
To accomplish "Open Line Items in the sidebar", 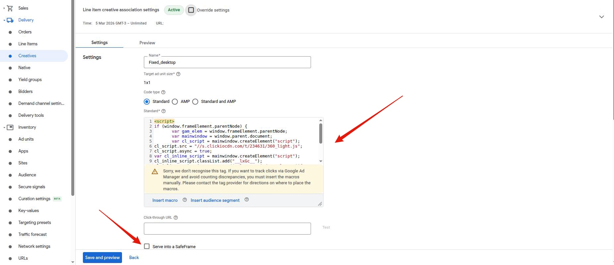I will click(28, 44).
